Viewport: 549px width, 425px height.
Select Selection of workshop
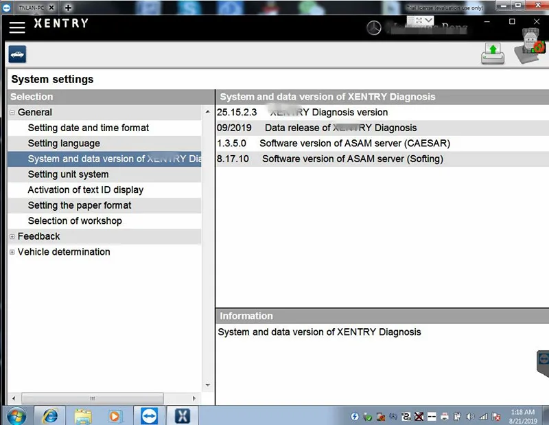coord(104,220)
